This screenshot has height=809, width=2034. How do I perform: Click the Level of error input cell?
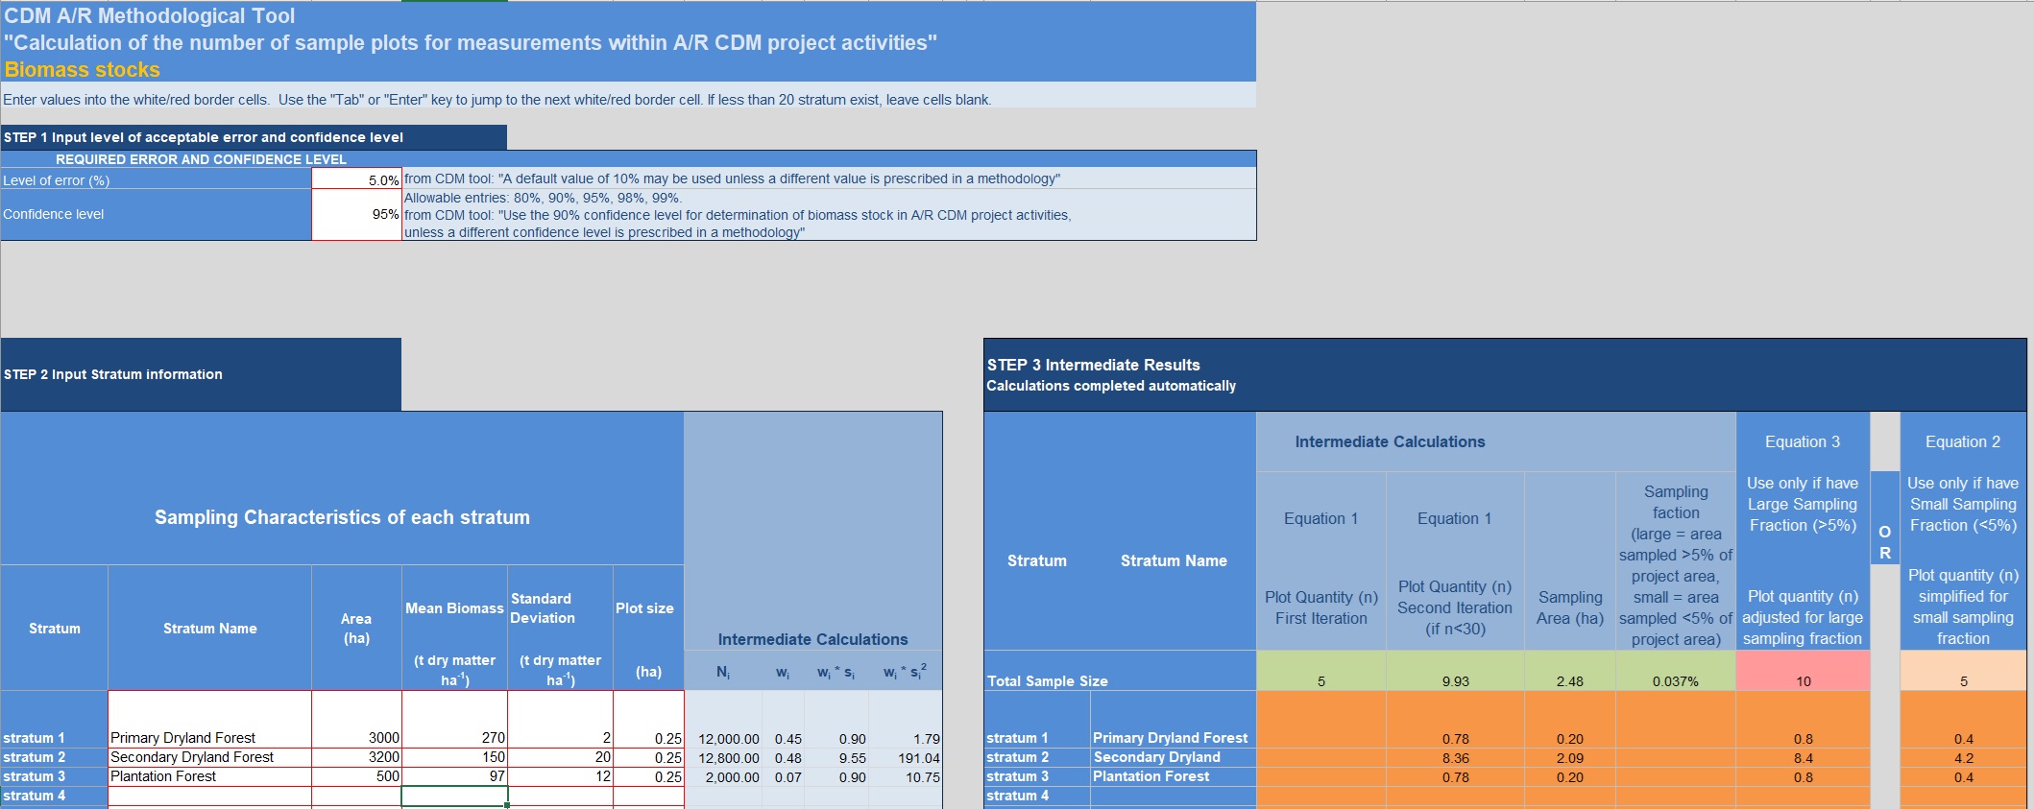[356, 179]
